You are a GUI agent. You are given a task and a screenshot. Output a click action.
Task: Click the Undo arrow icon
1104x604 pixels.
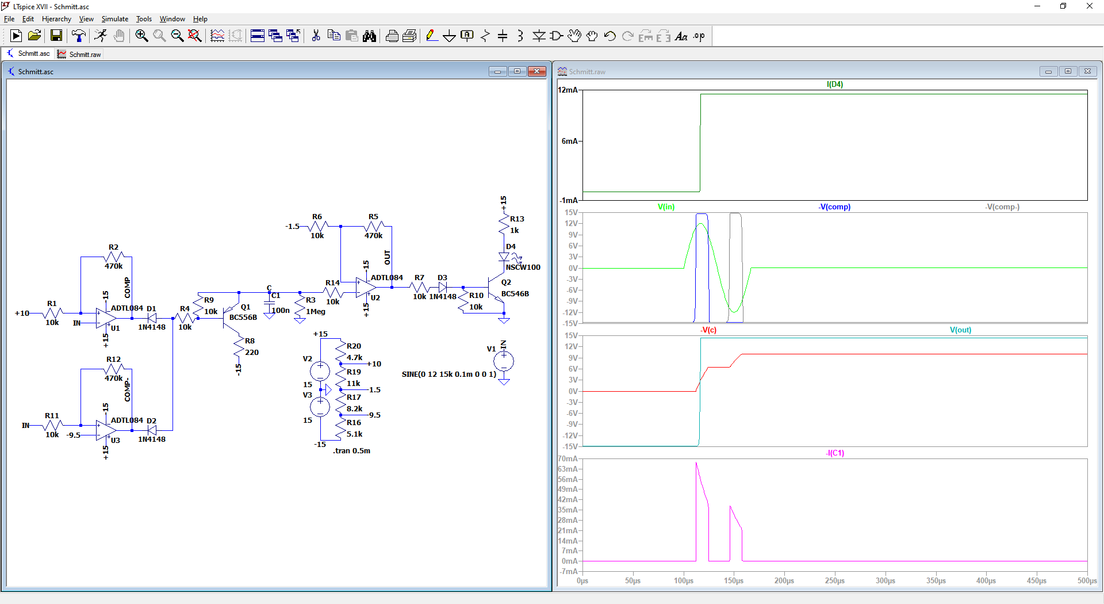(x=610, y=36)
